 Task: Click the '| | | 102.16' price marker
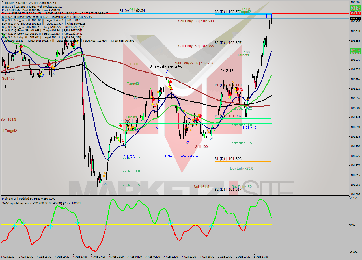coord(224,71)
